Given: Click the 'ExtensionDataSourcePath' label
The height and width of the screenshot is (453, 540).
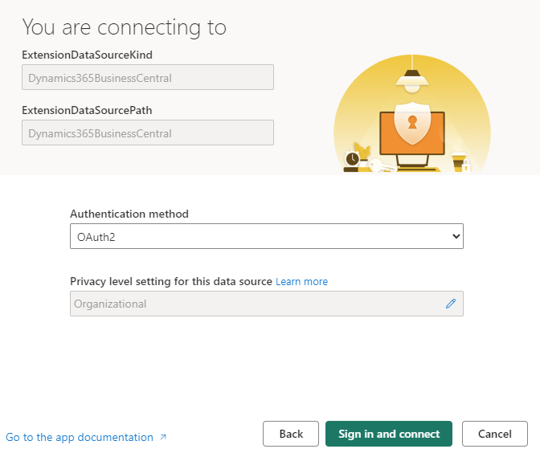Looking at the screenshot, I should 87,110.
